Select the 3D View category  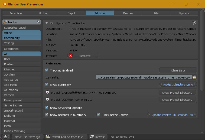(x=22, y=74)
